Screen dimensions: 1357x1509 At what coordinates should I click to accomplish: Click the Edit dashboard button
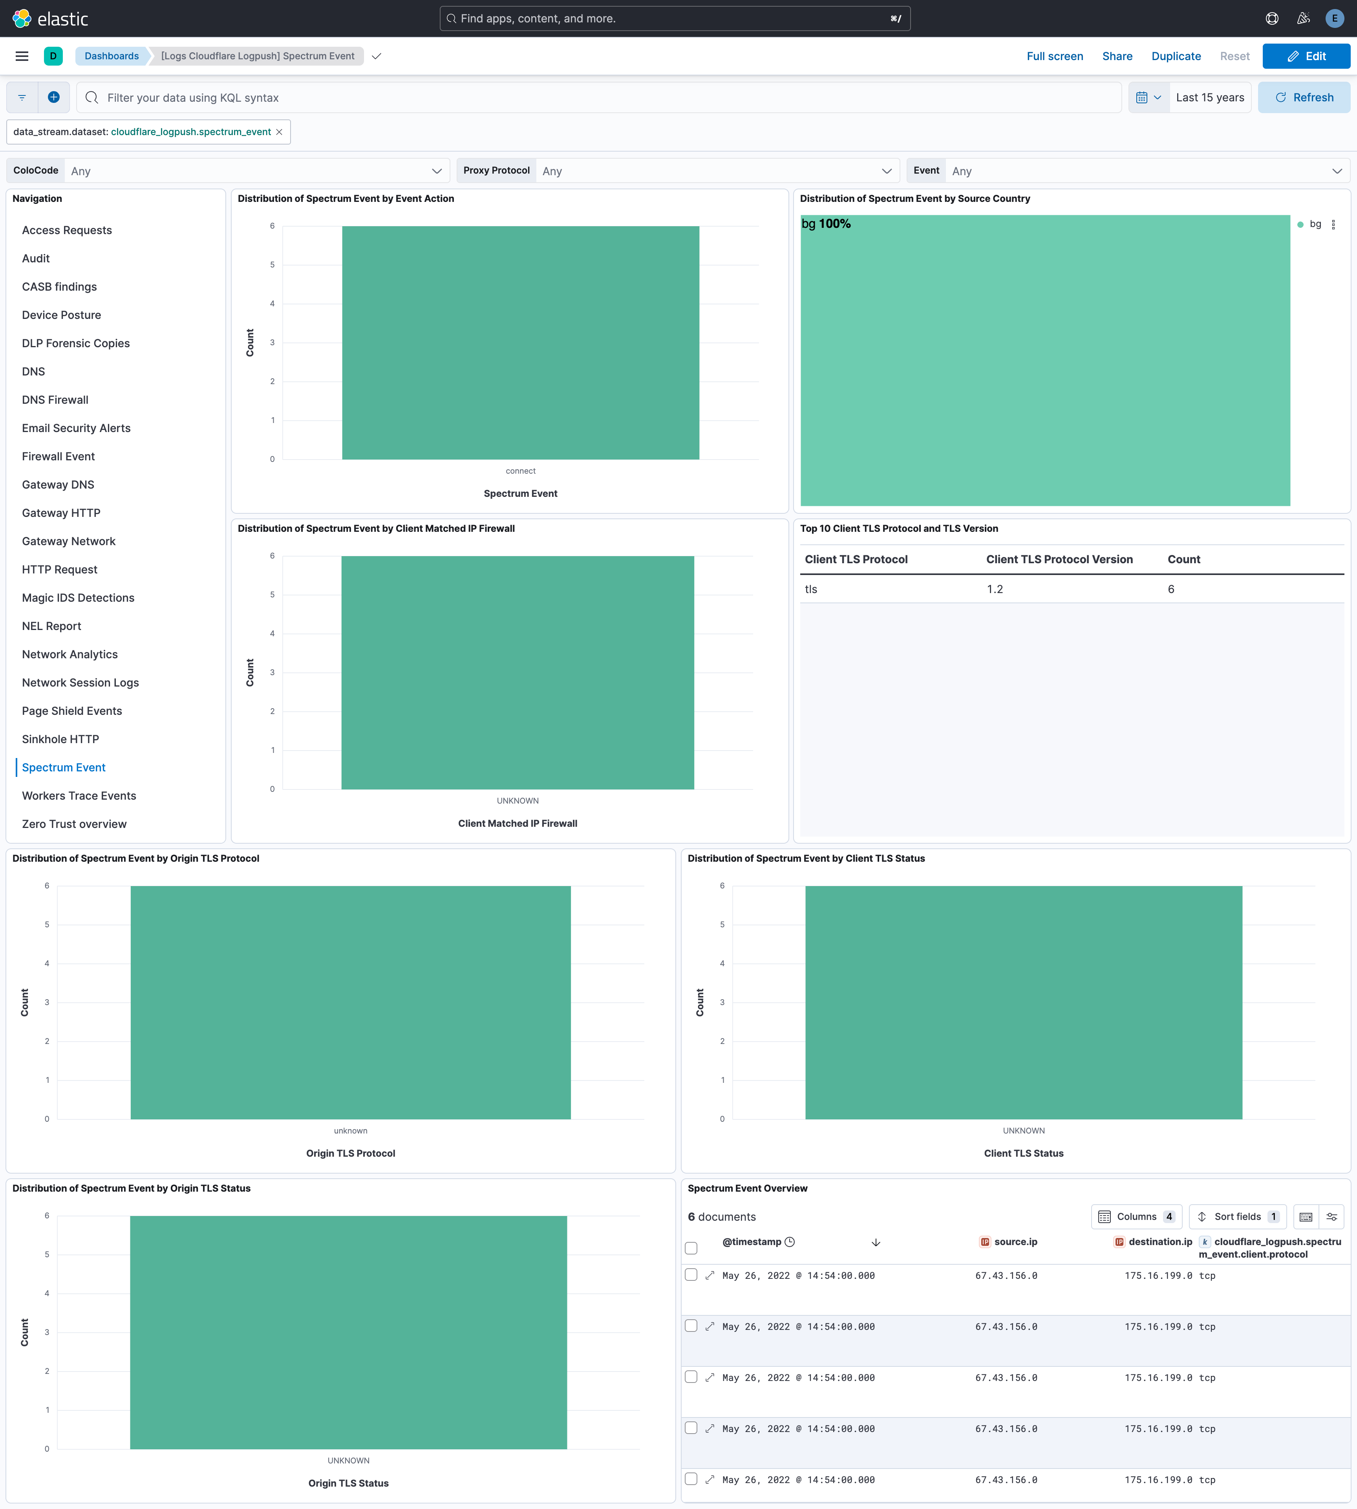(1306, 56)
